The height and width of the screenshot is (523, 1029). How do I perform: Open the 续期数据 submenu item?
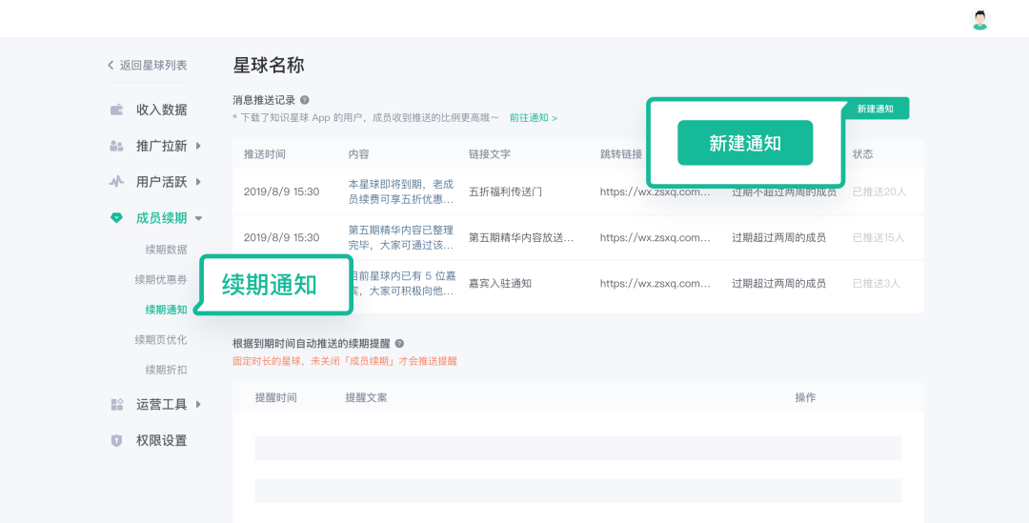coord(166,250)
